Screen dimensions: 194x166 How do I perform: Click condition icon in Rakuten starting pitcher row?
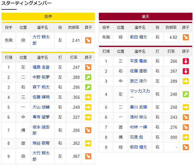[x=186, y=37]
